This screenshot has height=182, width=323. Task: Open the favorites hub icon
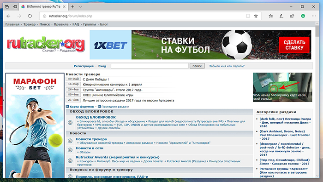coord(271,16)
